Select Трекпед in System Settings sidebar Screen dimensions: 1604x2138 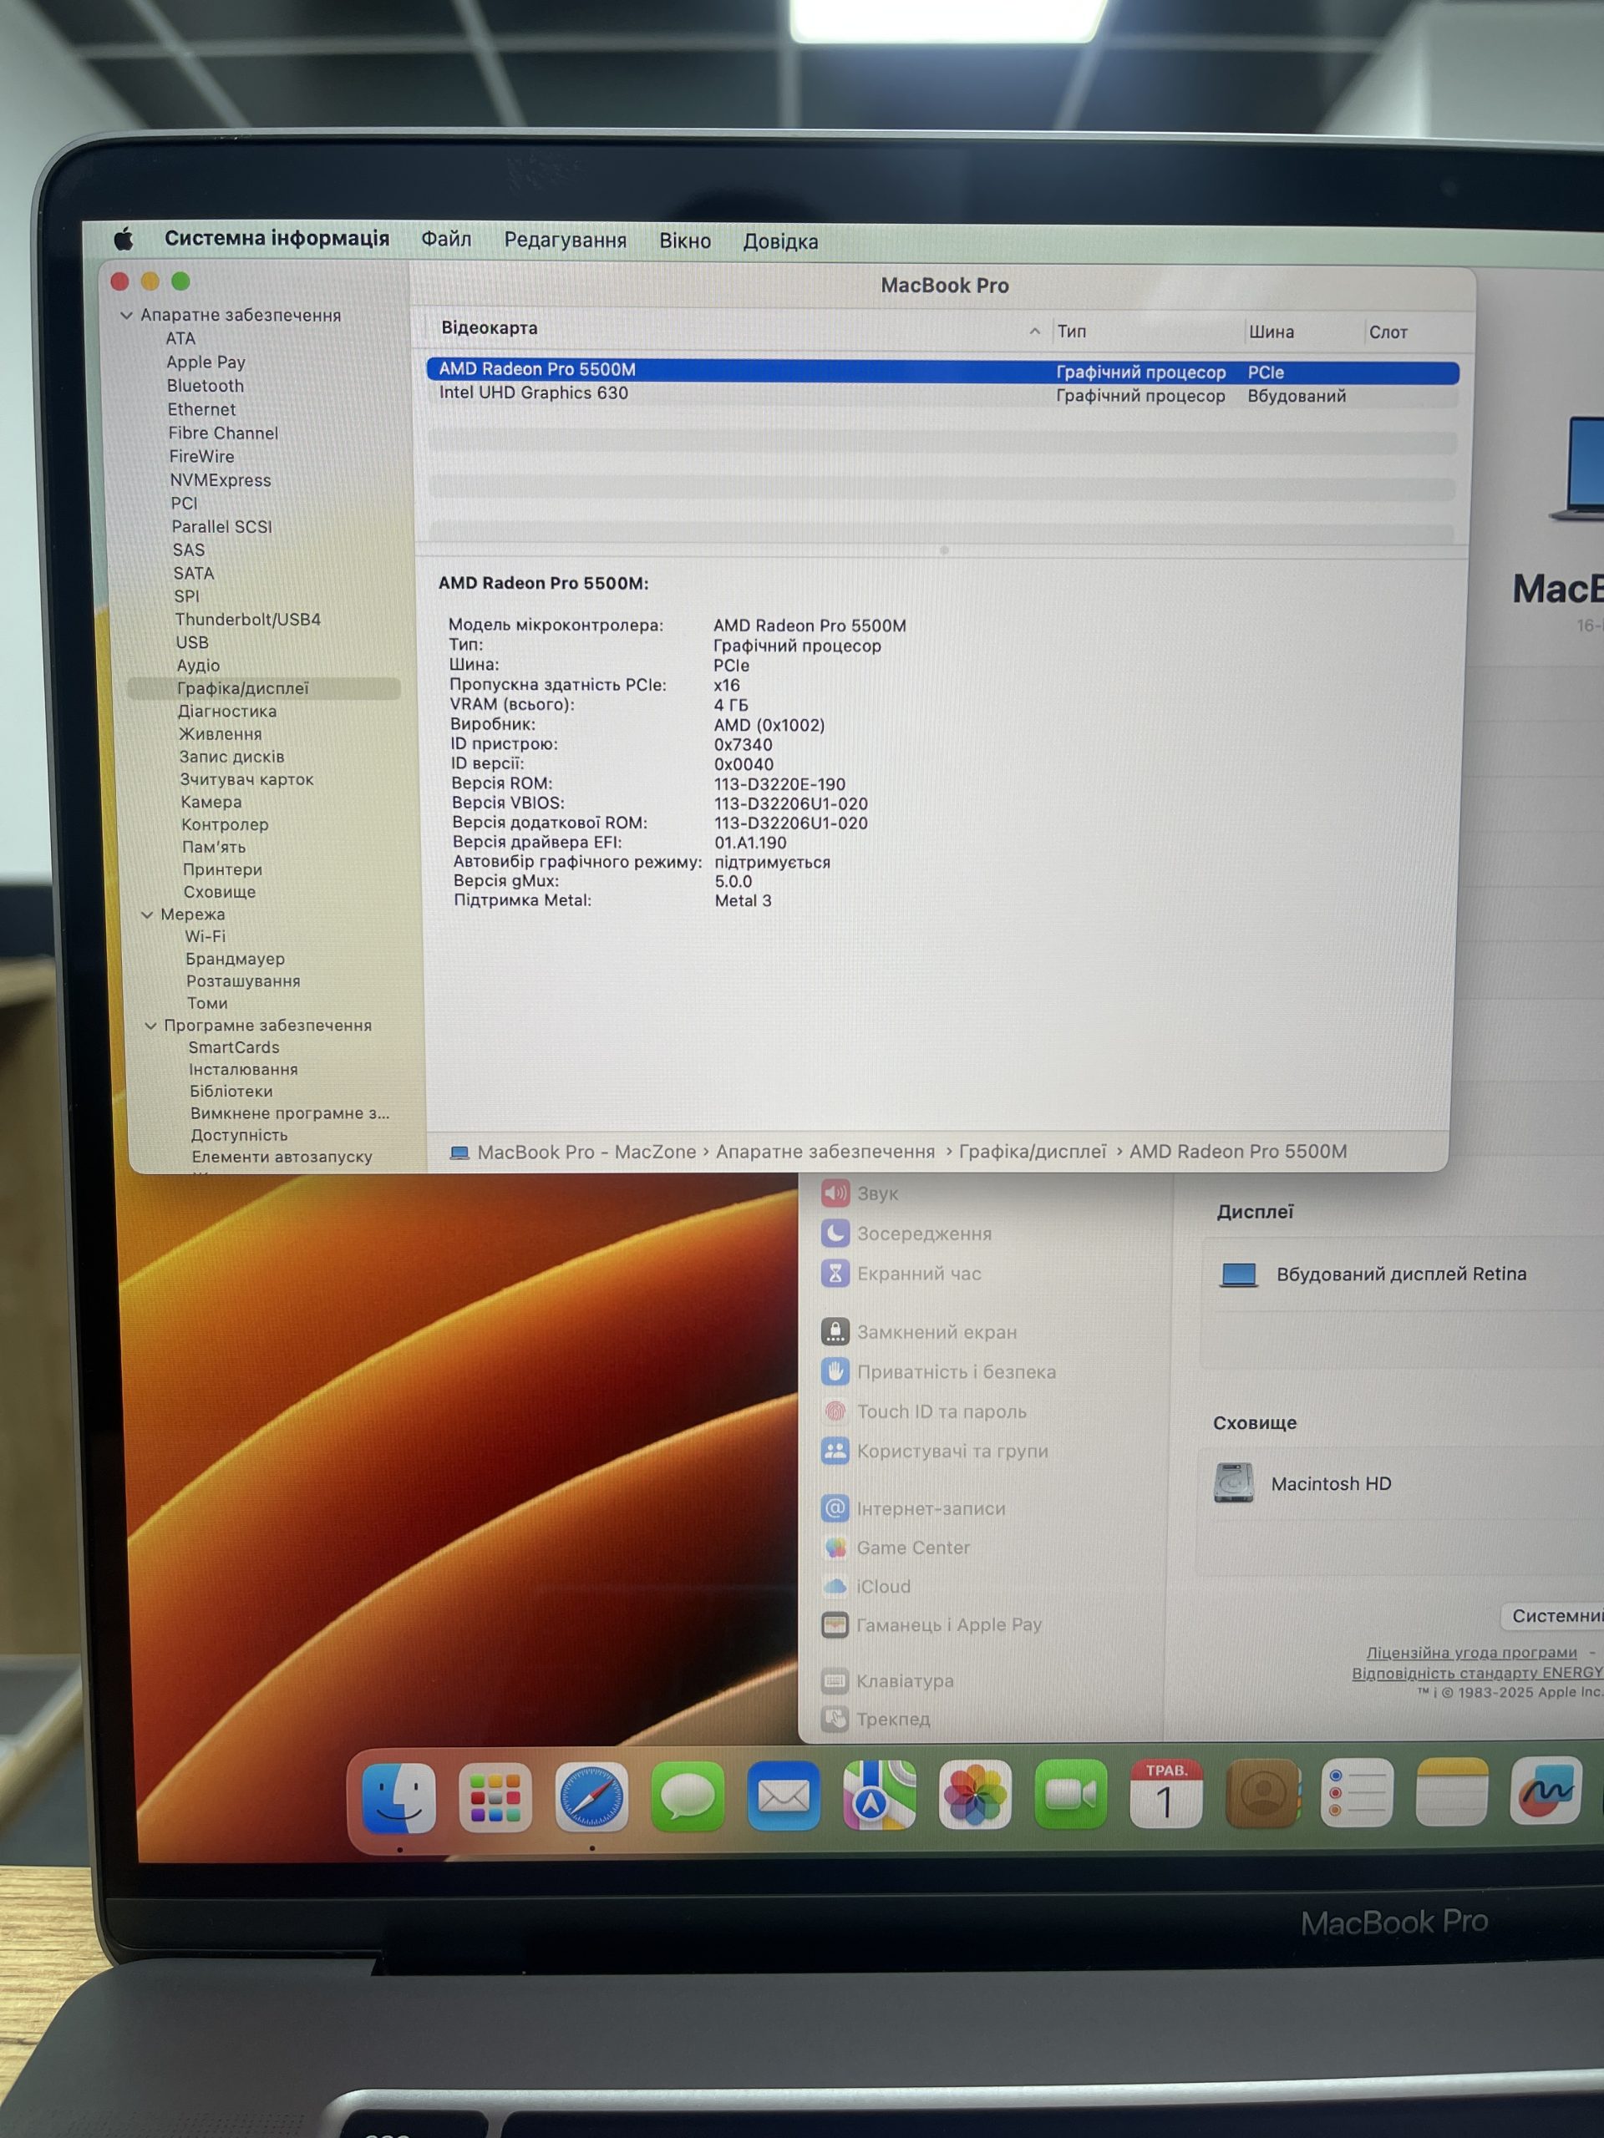coord(876,1719)
